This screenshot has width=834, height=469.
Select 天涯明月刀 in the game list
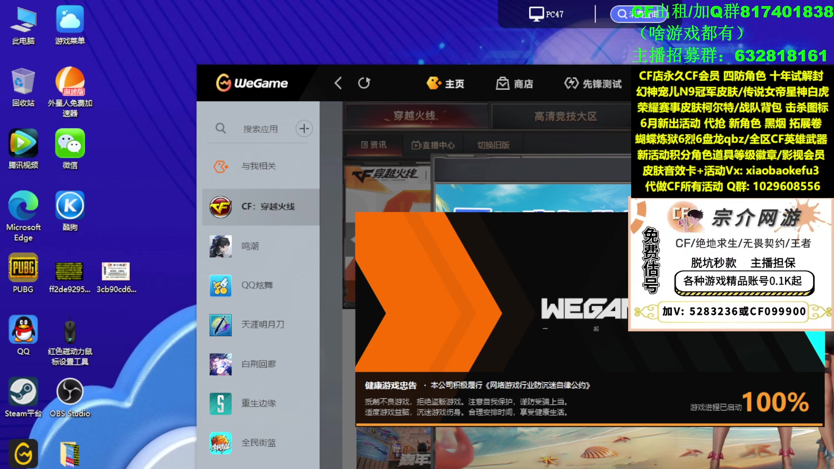tap(261, 325)
